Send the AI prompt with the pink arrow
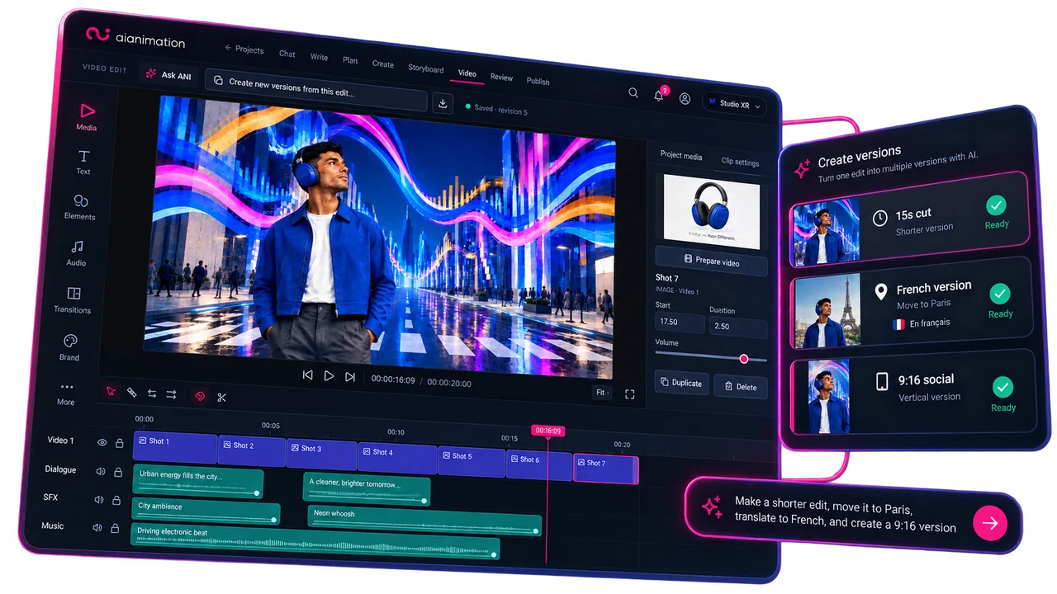 tap(990, 523)
